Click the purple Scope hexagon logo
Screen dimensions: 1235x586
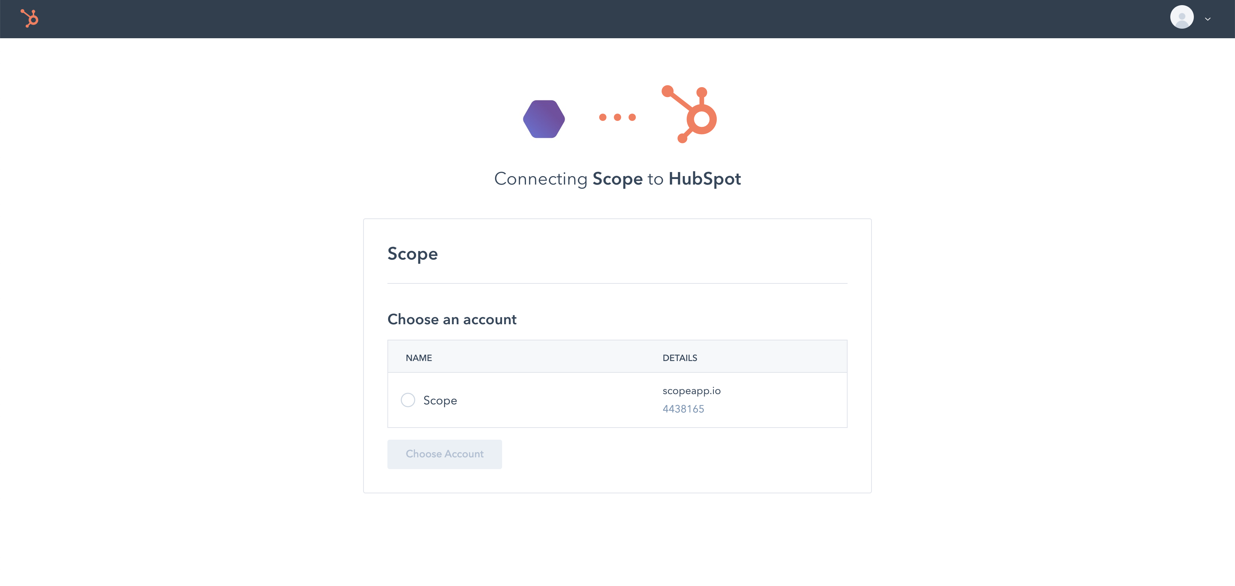pos(544,119)
